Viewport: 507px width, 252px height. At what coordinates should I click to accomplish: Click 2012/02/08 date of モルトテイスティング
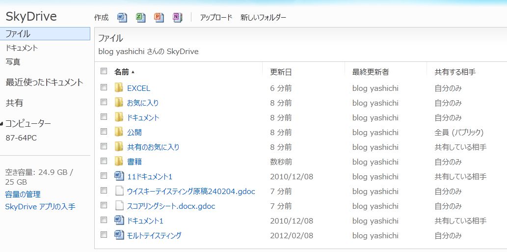coord(292,235)
